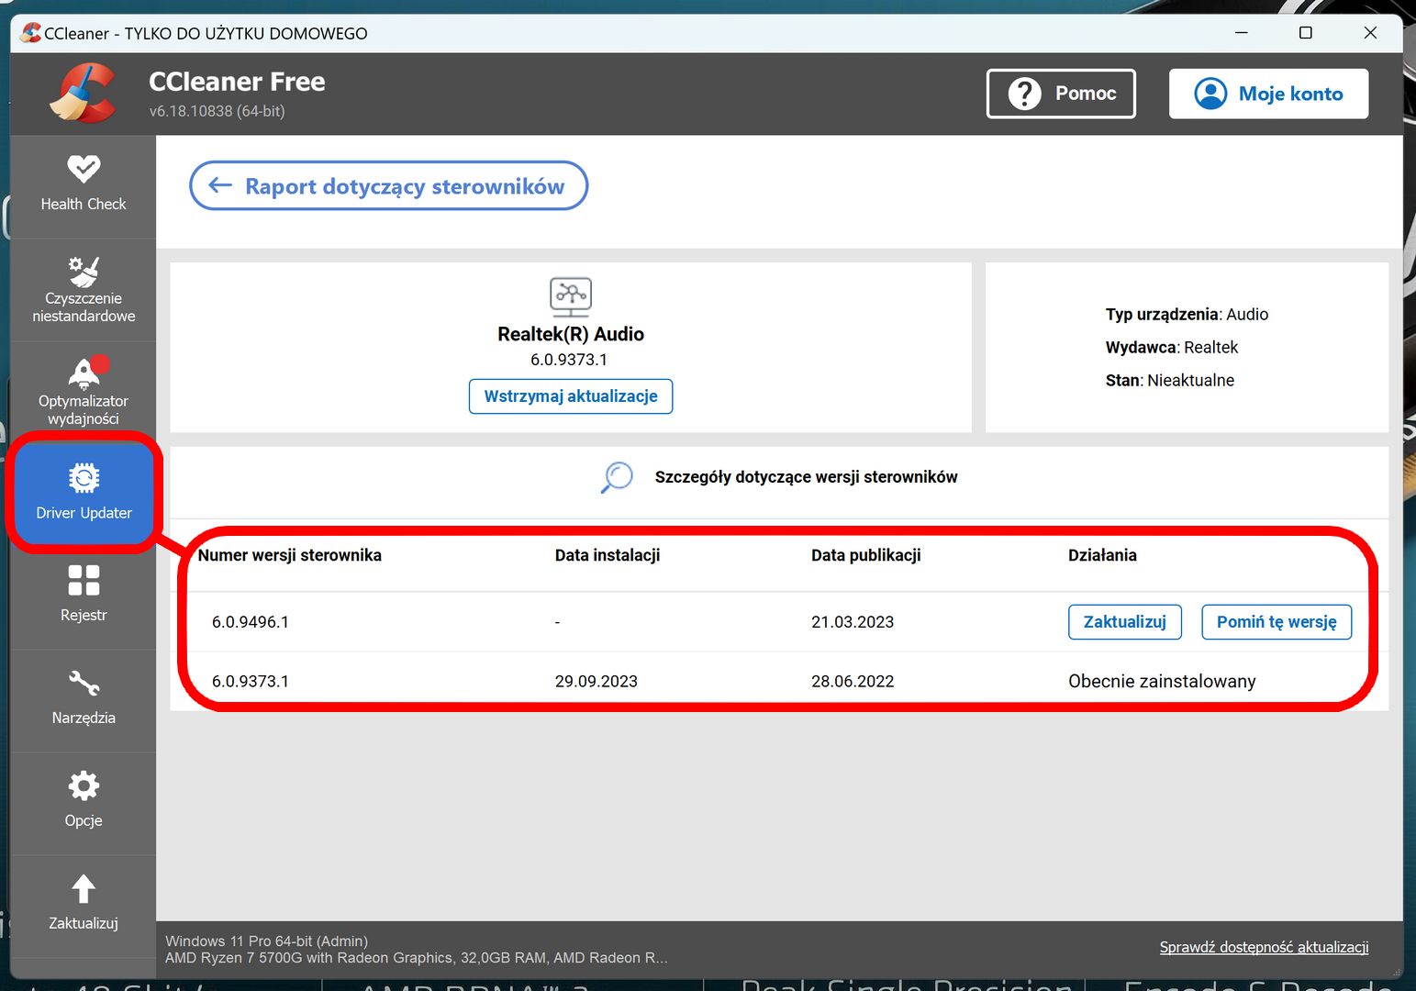Click the Data publikacji column header
Image resolution: width=1416 pixels, height=991 pixels.
865,555
